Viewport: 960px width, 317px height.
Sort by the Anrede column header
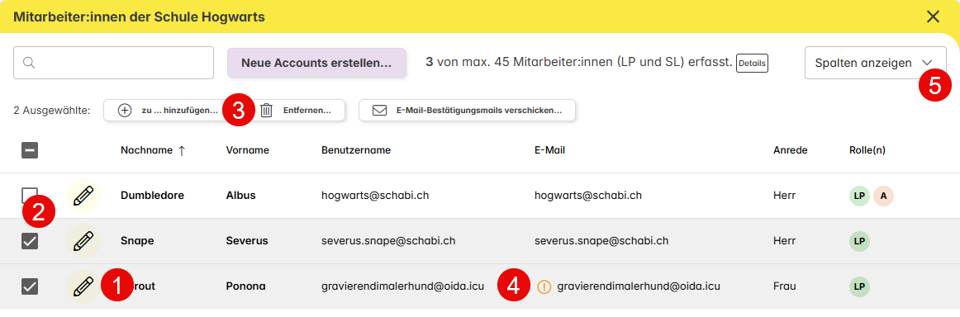(x=791, y=150)
